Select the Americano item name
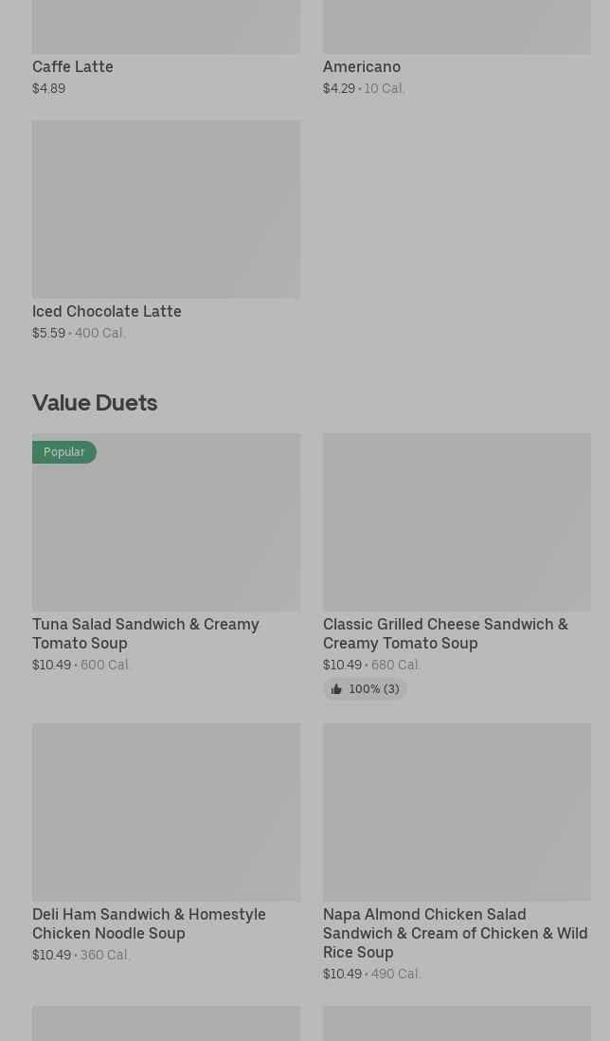This screenshot has height=1041, width=610. [362, 66]
